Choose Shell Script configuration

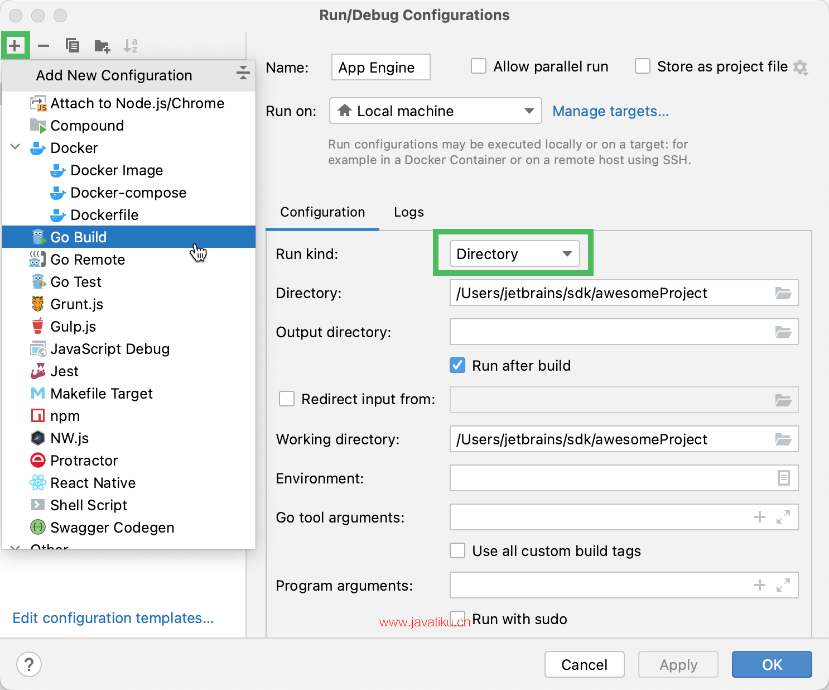tap(129, 505)
